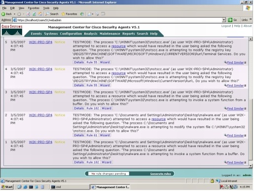Click the Generate rules link
254x191 pixels.
[160, 174]
